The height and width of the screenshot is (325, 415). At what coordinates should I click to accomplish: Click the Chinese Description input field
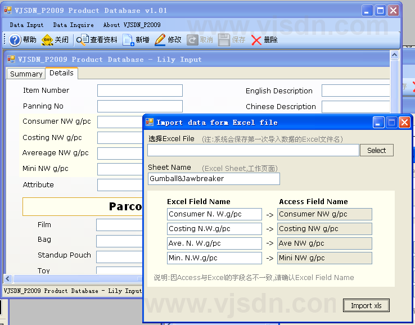[355, 106]
